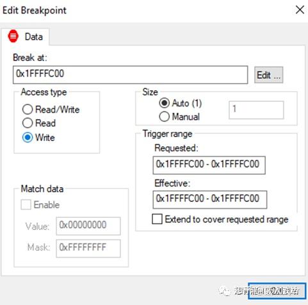Enable Extend to cover requested range
The image size is (308, 305).
[x=220, y=219]
